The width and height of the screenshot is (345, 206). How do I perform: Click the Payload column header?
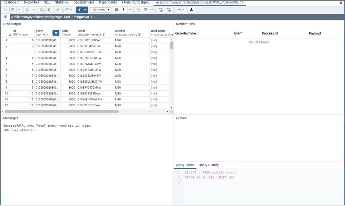point(326,33)
